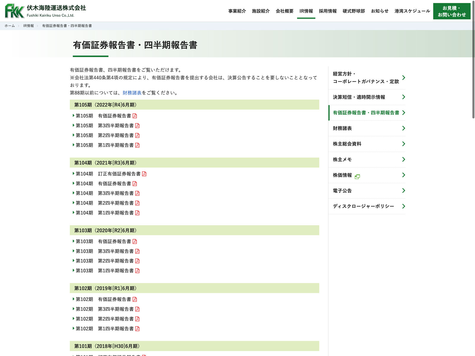
Task: Select 採用情報 in top navigation
Action: point(328,11)
